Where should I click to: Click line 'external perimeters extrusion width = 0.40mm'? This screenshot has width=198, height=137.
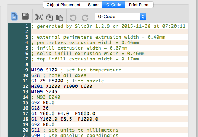point(98,37)
